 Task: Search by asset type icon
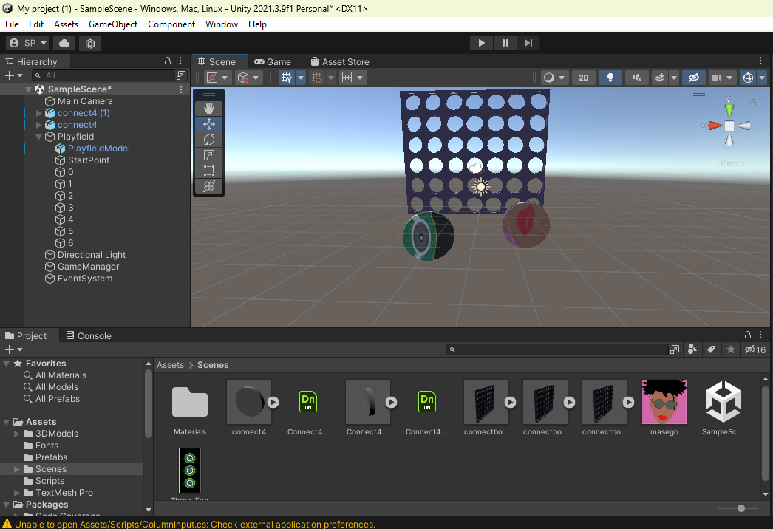[692, 349]
